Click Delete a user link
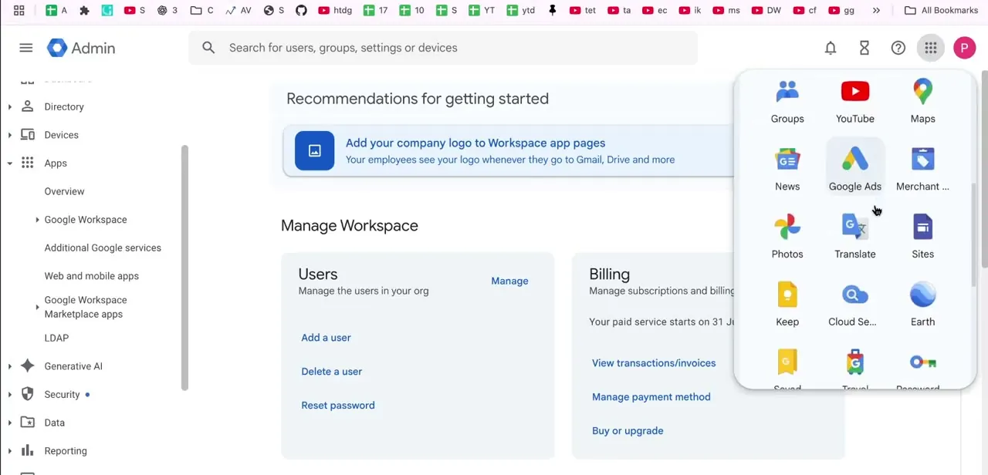This screenshot has width=988, height=475. 331,372
